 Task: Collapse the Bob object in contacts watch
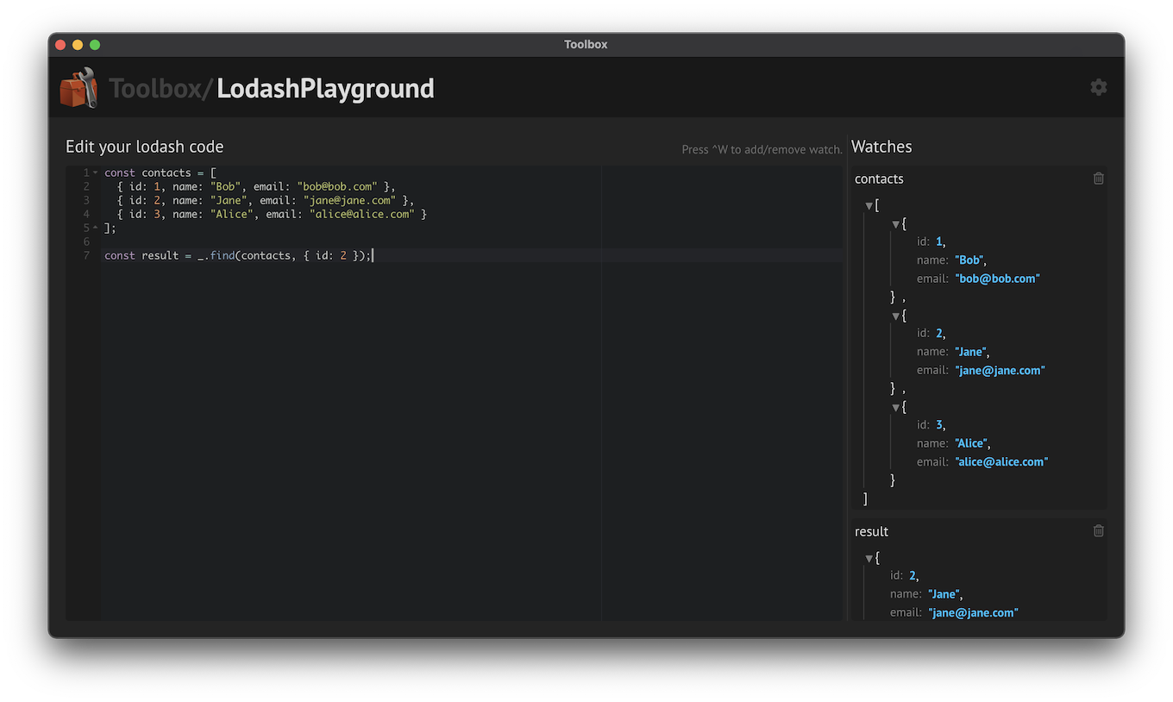pyautogui.click(x=895, y=225)
